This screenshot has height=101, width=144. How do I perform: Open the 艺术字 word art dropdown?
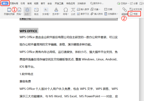(x=56, y=11)
